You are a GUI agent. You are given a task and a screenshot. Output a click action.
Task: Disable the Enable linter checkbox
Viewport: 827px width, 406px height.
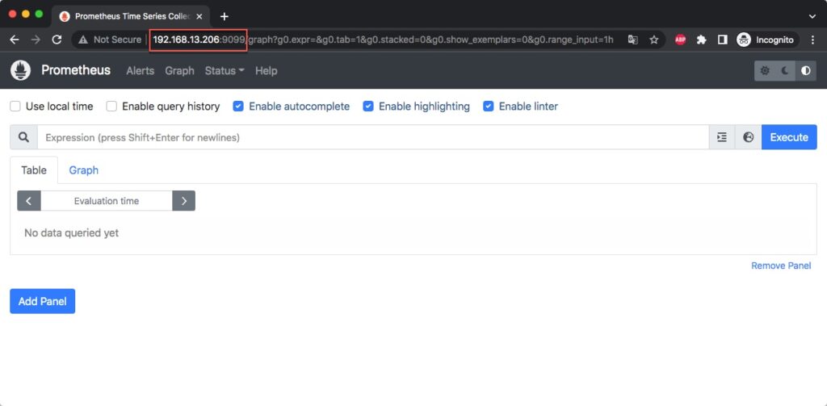(x=489, y=107)
